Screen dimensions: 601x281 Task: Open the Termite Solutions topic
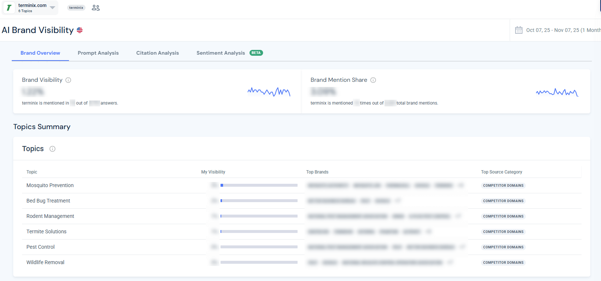tap(46, 231)
